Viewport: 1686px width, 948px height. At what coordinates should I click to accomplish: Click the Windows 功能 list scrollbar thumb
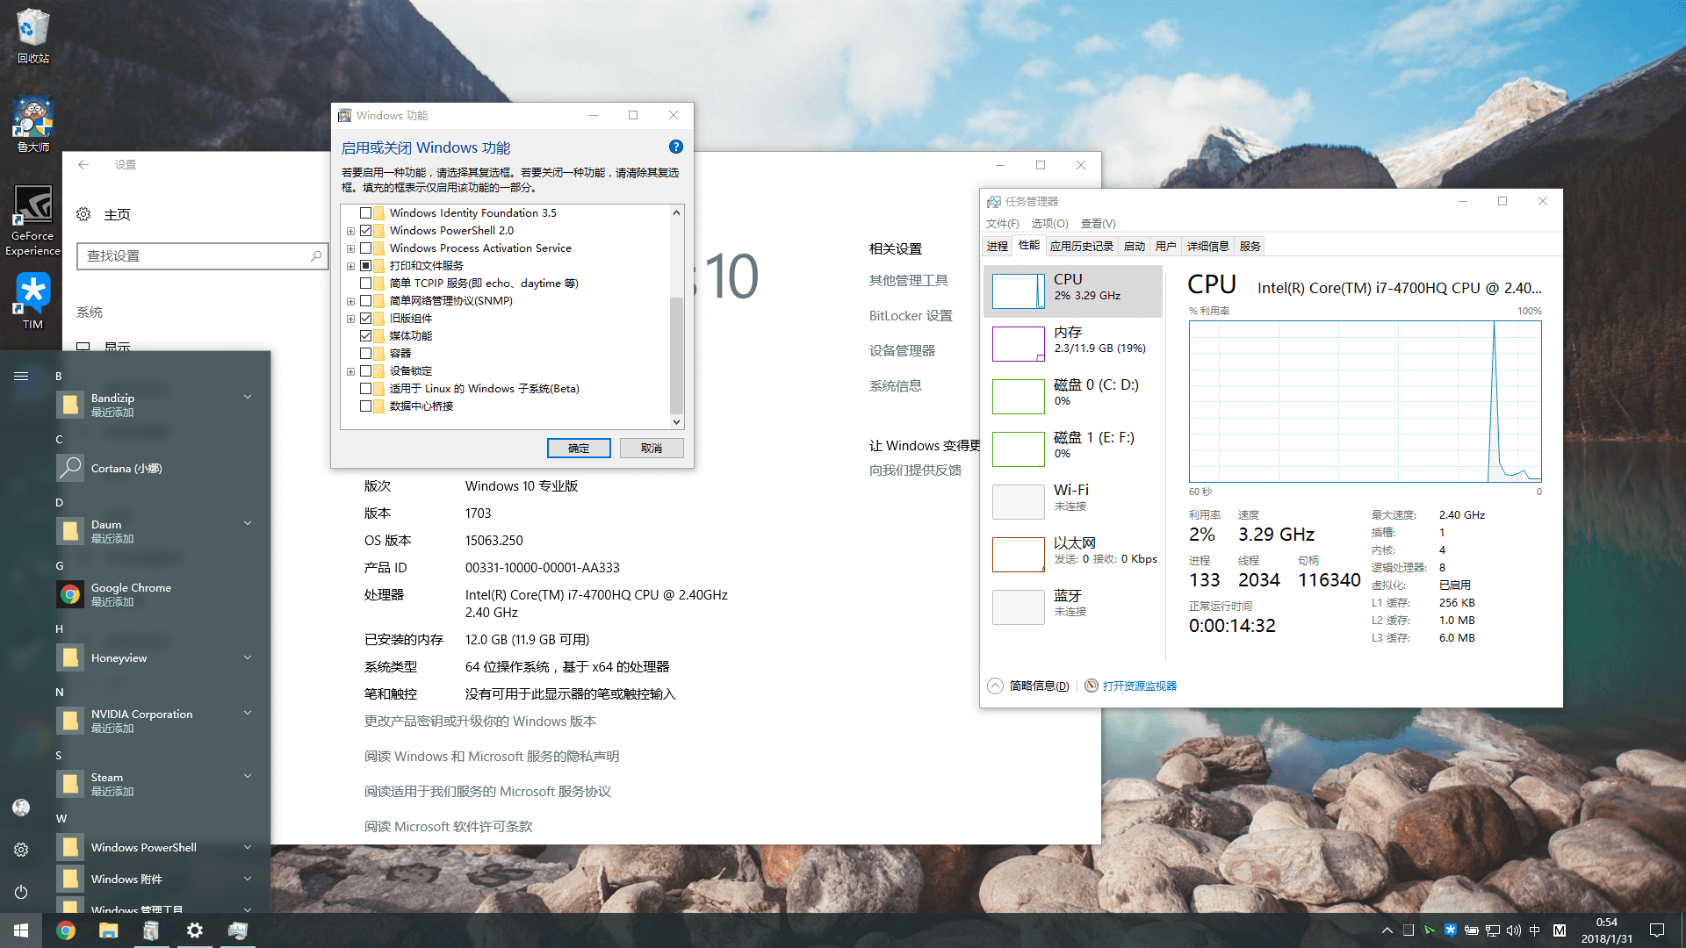pos(676,355)
